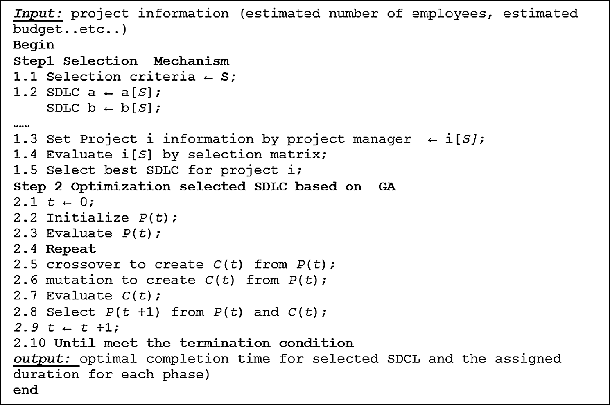Click the line 2.6 mutation statement
Viewport: 610px width, 405px height.
click(x=170, y=280)
